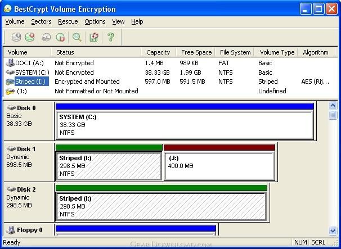Sort by the Volume column header
The height and width of the screenshot is (249, 341).
27,52
